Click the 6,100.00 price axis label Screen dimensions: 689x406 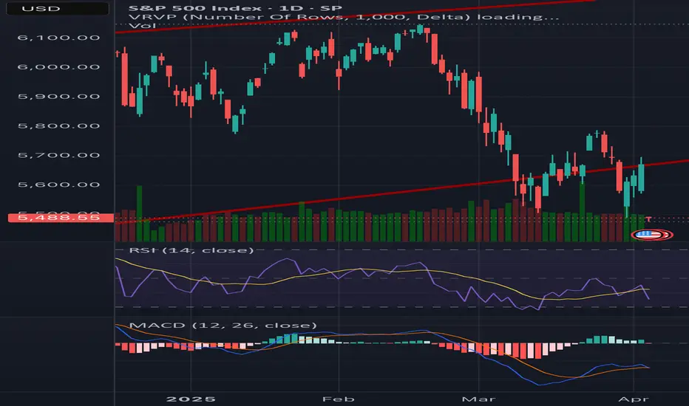point(58,38)
